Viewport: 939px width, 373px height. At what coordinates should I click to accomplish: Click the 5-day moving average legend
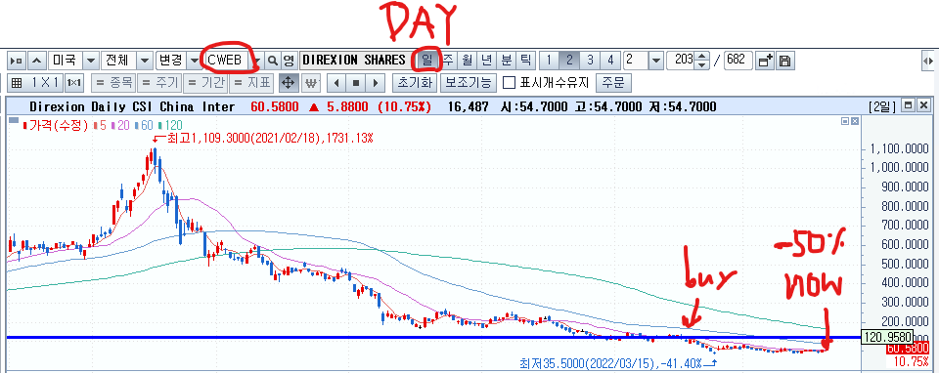99,125
